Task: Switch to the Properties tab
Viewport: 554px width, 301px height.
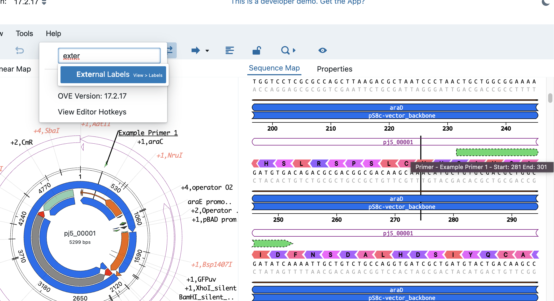Action: 334,69
